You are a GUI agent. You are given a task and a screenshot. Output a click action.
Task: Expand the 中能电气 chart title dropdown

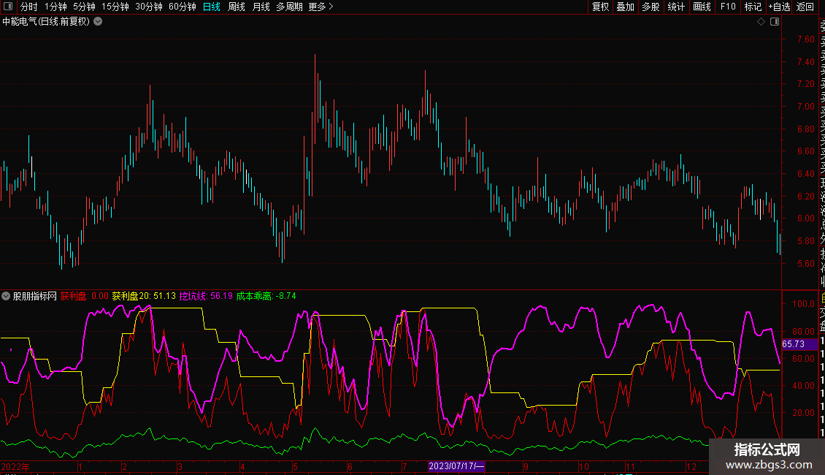coord(98,22)
